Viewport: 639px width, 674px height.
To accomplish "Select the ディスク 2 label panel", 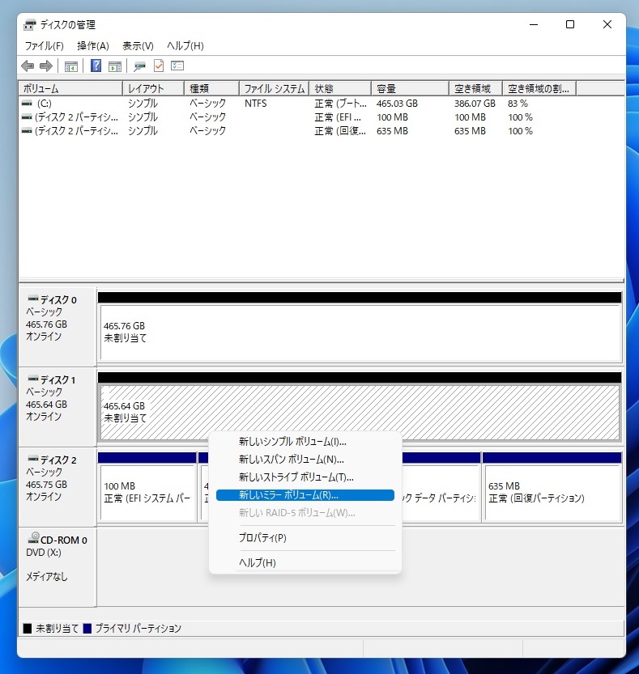I will pyautogui.click(x=58, y=487).
